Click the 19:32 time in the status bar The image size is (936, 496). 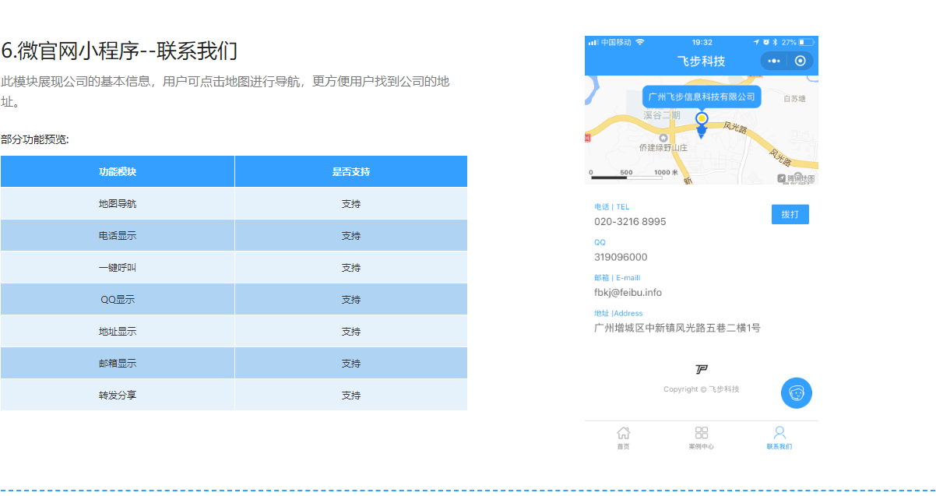coord(702,42)
